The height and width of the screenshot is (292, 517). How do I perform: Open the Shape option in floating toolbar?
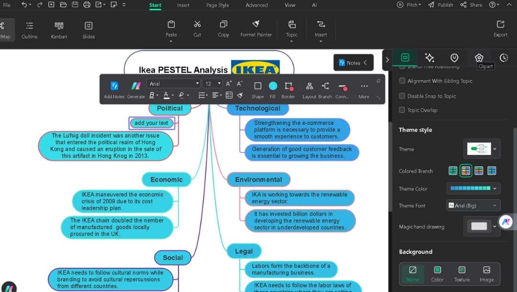click(x=258, y=90)
